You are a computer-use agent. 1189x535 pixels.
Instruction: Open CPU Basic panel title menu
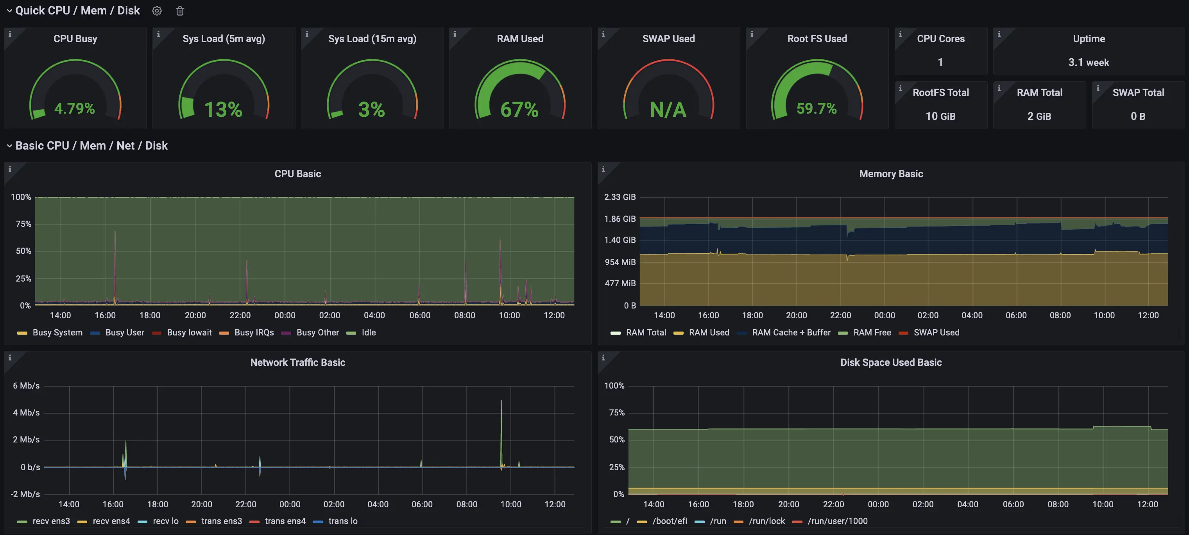298,174
